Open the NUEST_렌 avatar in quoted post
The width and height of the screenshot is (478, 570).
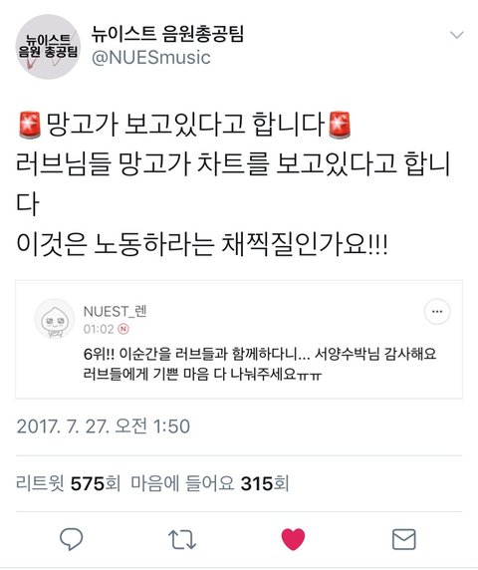click(55, 319)
